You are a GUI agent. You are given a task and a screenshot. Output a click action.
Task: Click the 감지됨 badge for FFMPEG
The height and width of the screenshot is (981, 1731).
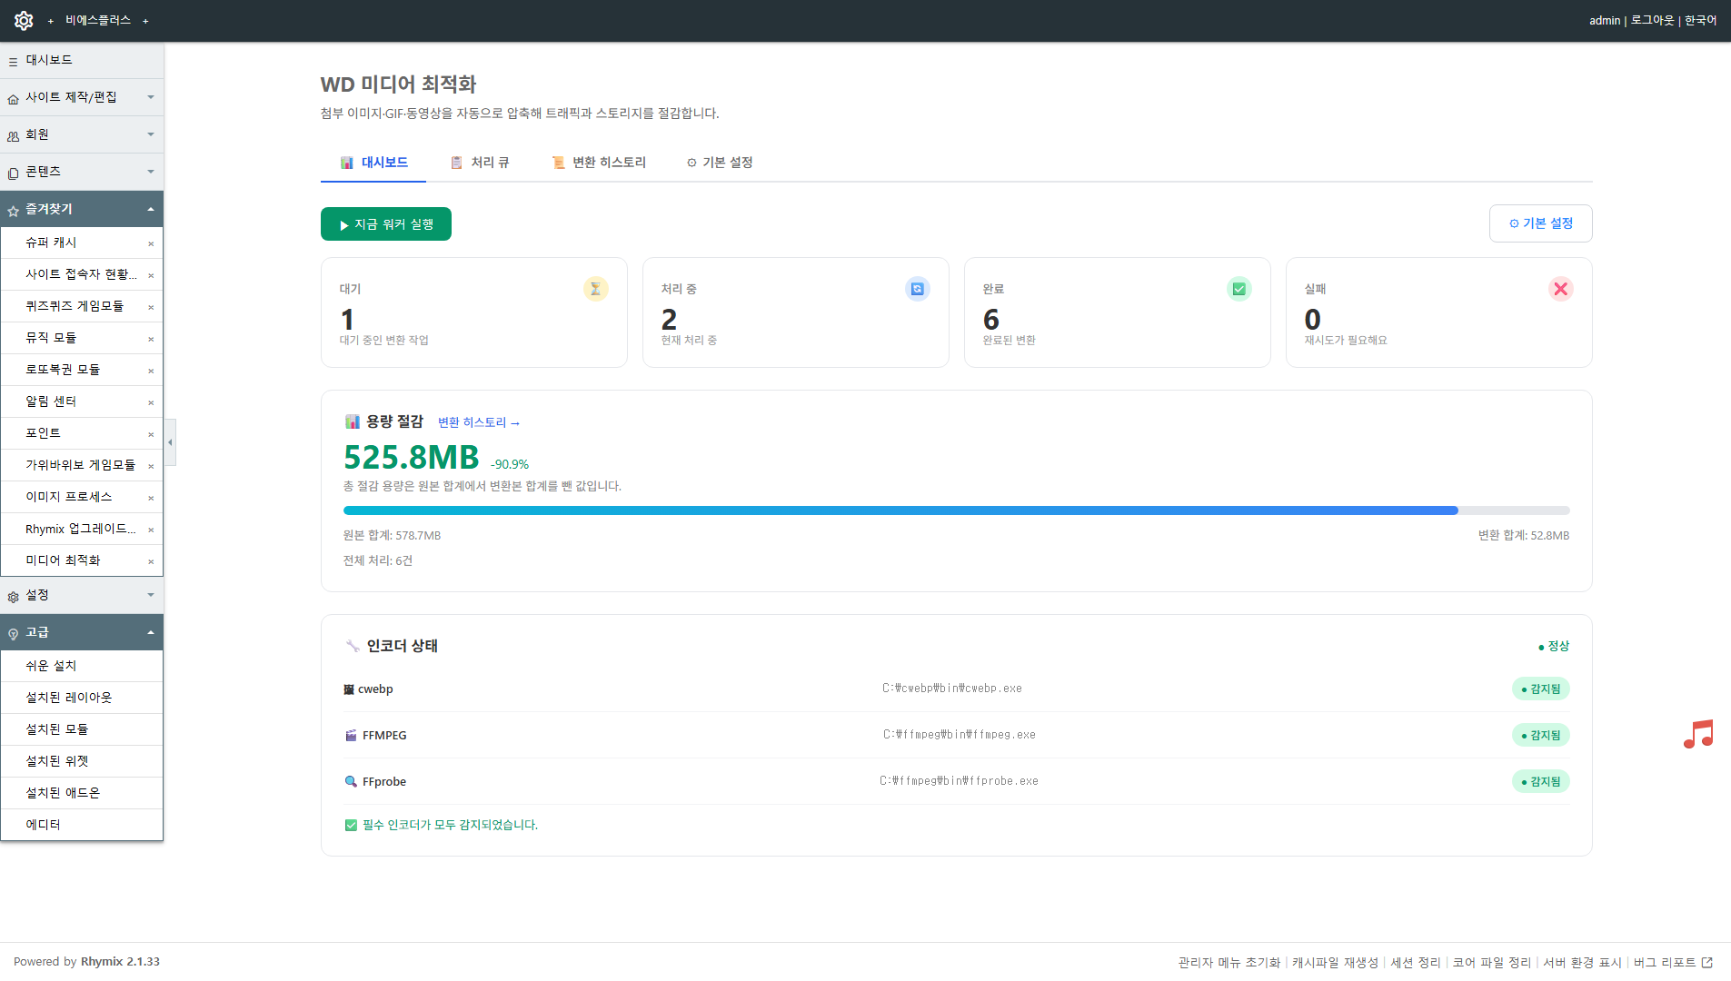[1540, 736]
